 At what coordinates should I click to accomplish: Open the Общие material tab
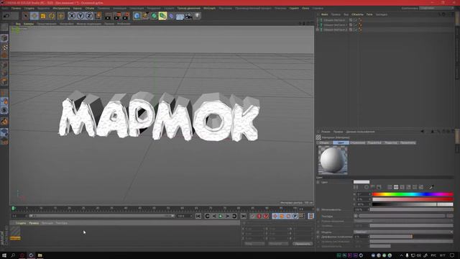(324, 142)
